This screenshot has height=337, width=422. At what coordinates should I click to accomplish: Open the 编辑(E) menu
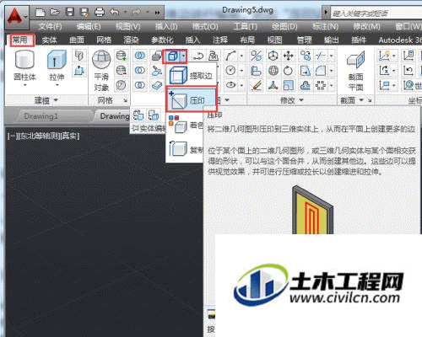coord(89,27)
